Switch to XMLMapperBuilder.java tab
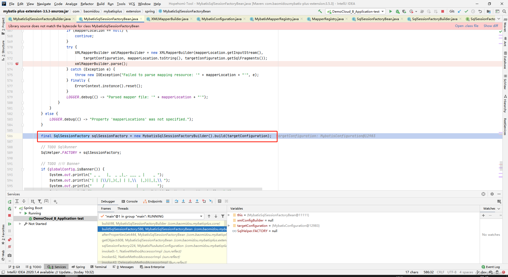This screenshot has width=508, height=277. pos(170,19)
